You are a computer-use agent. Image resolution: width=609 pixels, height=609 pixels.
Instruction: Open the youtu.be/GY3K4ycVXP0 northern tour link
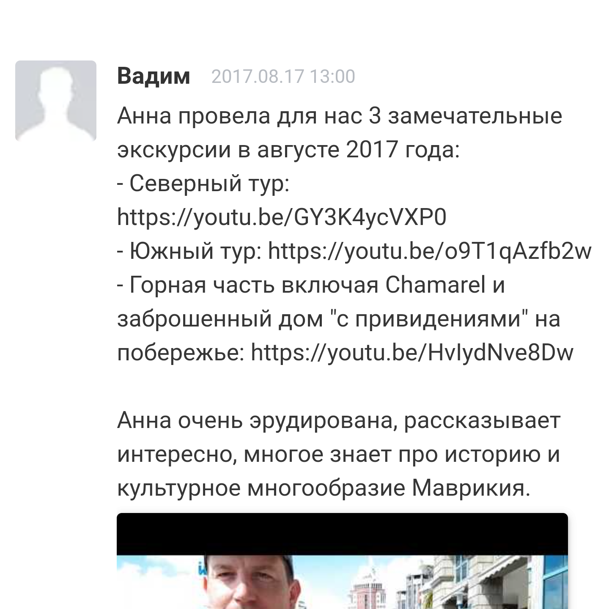click(282, 217)
